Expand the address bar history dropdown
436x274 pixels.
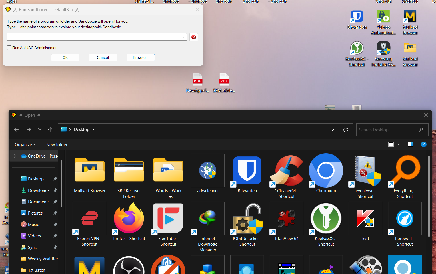pos(332,130)
